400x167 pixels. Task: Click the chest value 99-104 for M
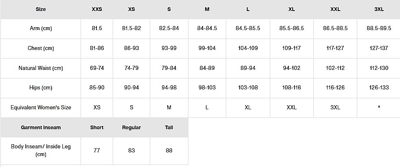pos(207,48)
